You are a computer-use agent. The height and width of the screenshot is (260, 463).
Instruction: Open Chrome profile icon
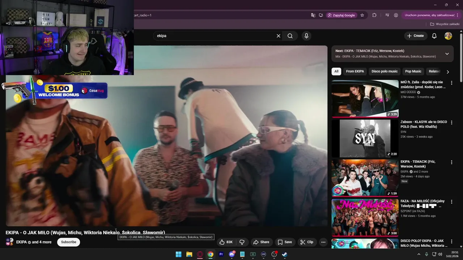(x=396, y=15)
